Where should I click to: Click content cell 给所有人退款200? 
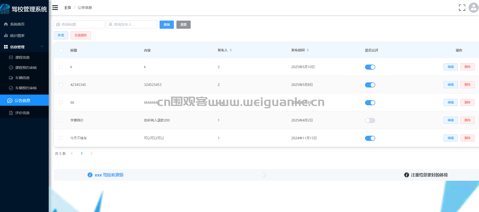157,120
